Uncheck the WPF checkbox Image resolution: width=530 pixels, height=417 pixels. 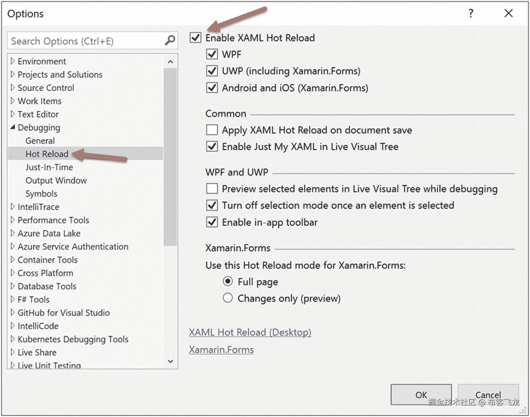[212, 54]
